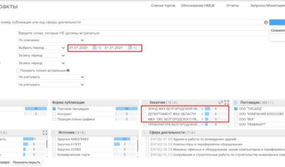Click the expand arrows icon in the Заказчик header

[x=227, y=102]
